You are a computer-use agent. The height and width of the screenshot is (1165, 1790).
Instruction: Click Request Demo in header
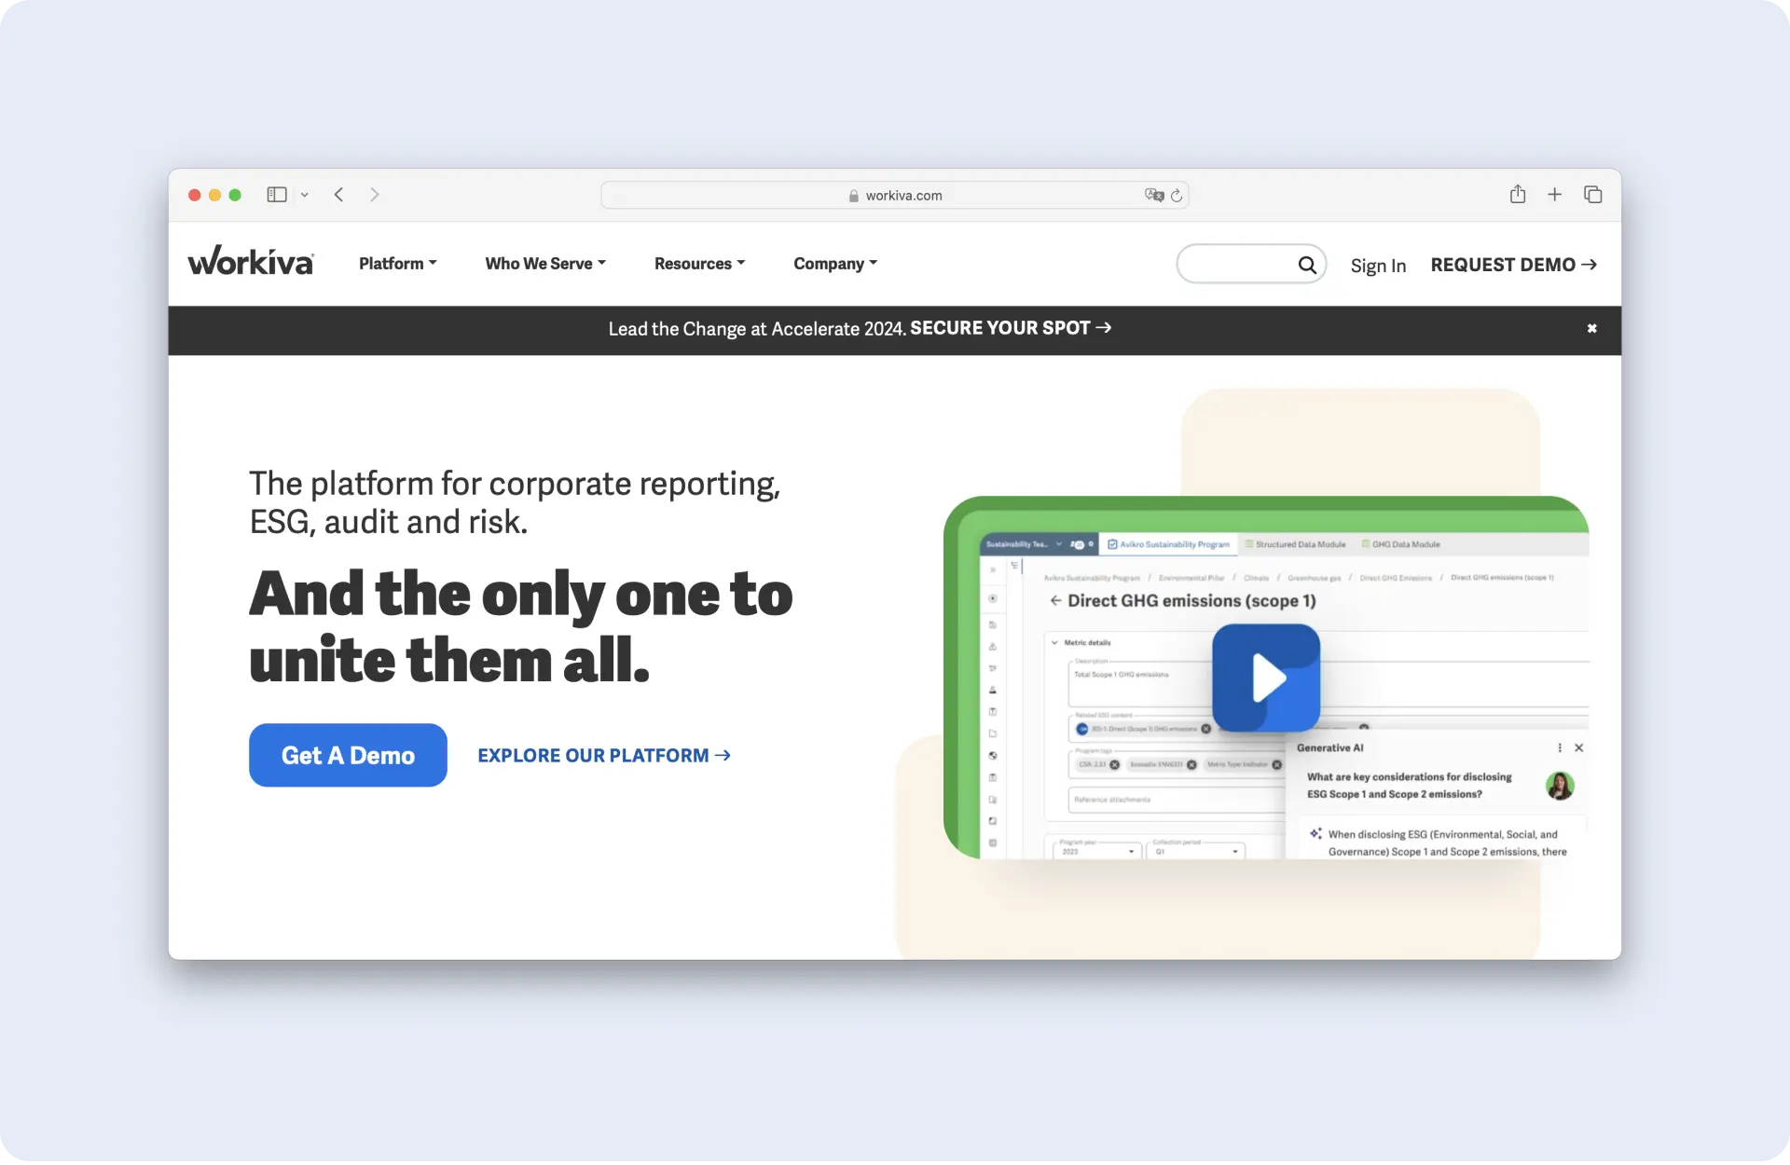(1513, 265)
